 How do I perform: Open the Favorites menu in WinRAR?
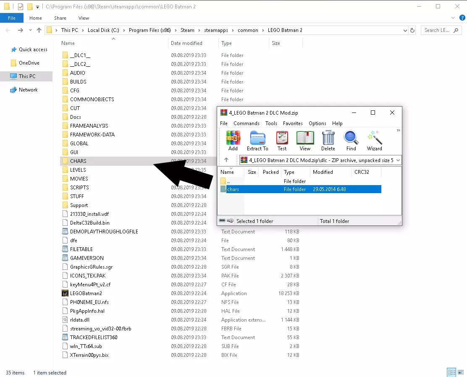pyautogui.click(x=293, y=123)
